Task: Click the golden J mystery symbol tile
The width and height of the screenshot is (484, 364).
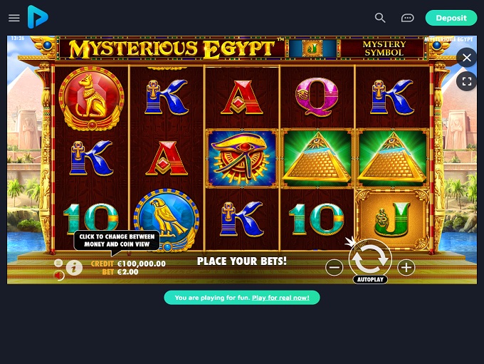Action: pos(392,219)
